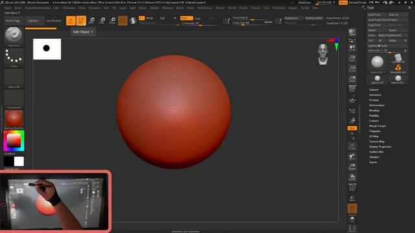Open the MatCap Red Wax material thumbnail
415x233 pixels.
(14, 119)
